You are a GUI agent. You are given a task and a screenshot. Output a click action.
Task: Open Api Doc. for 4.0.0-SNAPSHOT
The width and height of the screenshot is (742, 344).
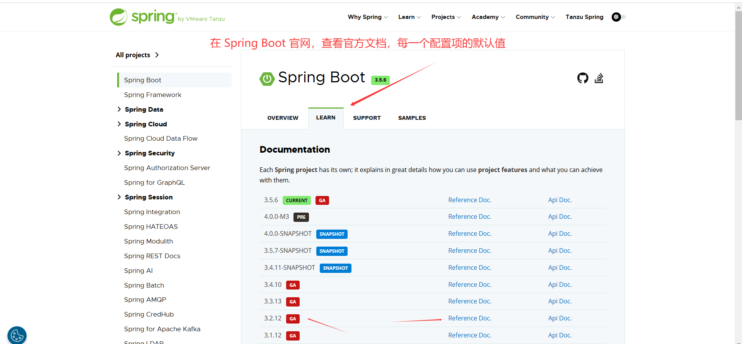click(x=559, y=233)
